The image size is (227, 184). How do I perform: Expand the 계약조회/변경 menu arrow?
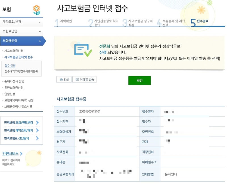pyautogui.click(x=40, y=22)
